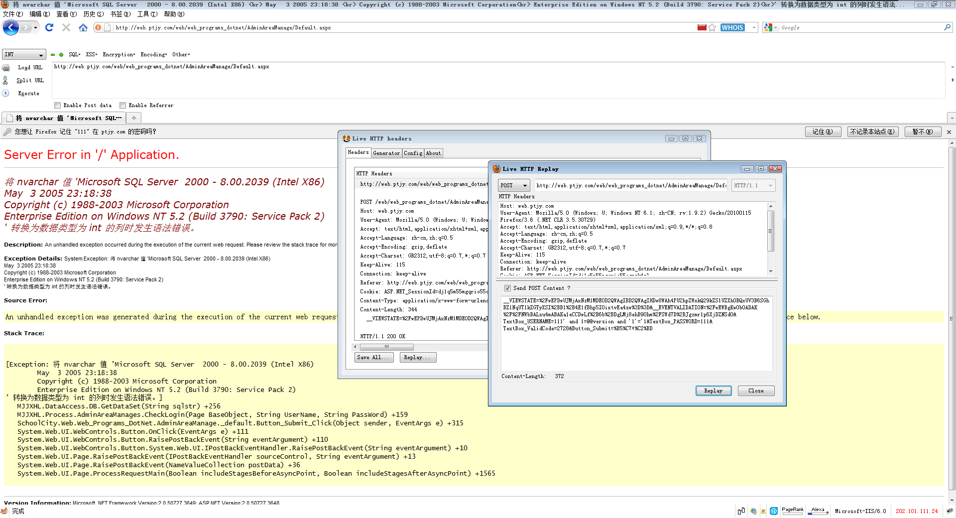Click the Firefox icon in the browser title bar
Image resolution: width=956 pixels, height=518 pixels.
[5, 4]
